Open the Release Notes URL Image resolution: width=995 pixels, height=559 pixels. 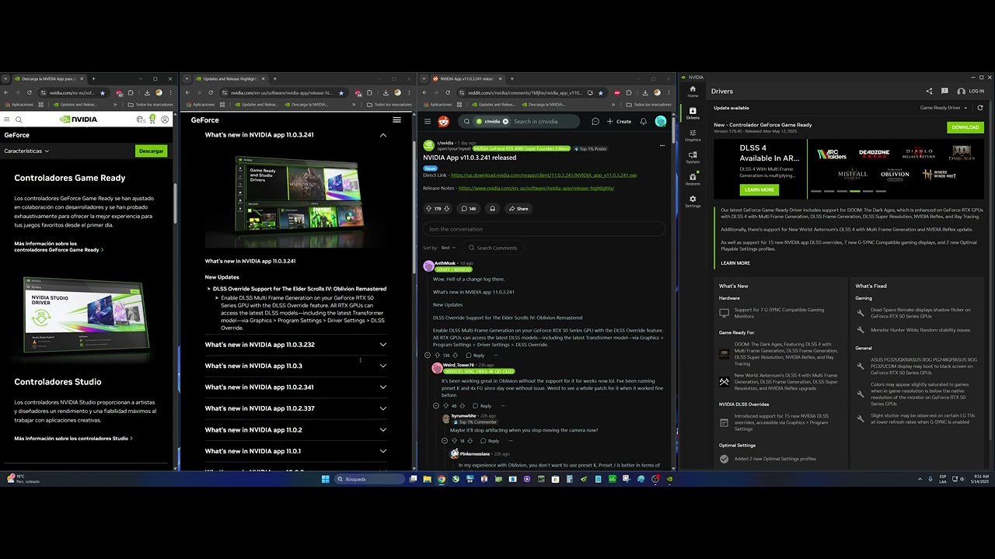click(x=536, y=188)
